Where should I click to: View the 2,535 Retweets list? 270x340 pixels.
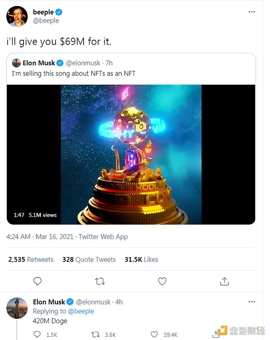[31, 259]
